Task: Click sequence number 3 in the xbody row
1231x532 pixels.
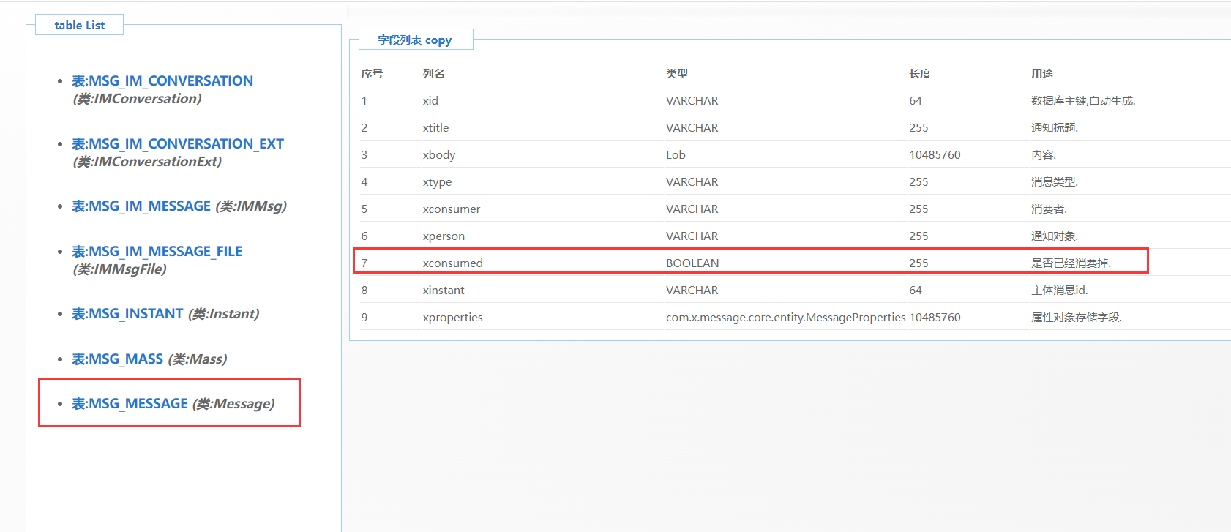Action: pos(364,155)
